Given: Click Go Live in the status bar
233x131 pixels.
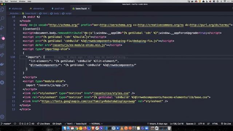Looking at the screenshot, I should (x=226, y=124).
